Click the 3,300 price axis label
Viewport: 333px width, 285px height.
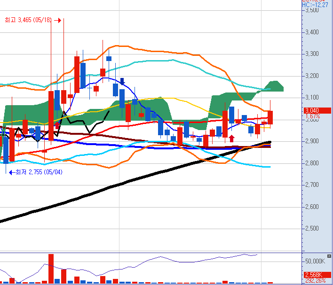click(x=312, y=54)
